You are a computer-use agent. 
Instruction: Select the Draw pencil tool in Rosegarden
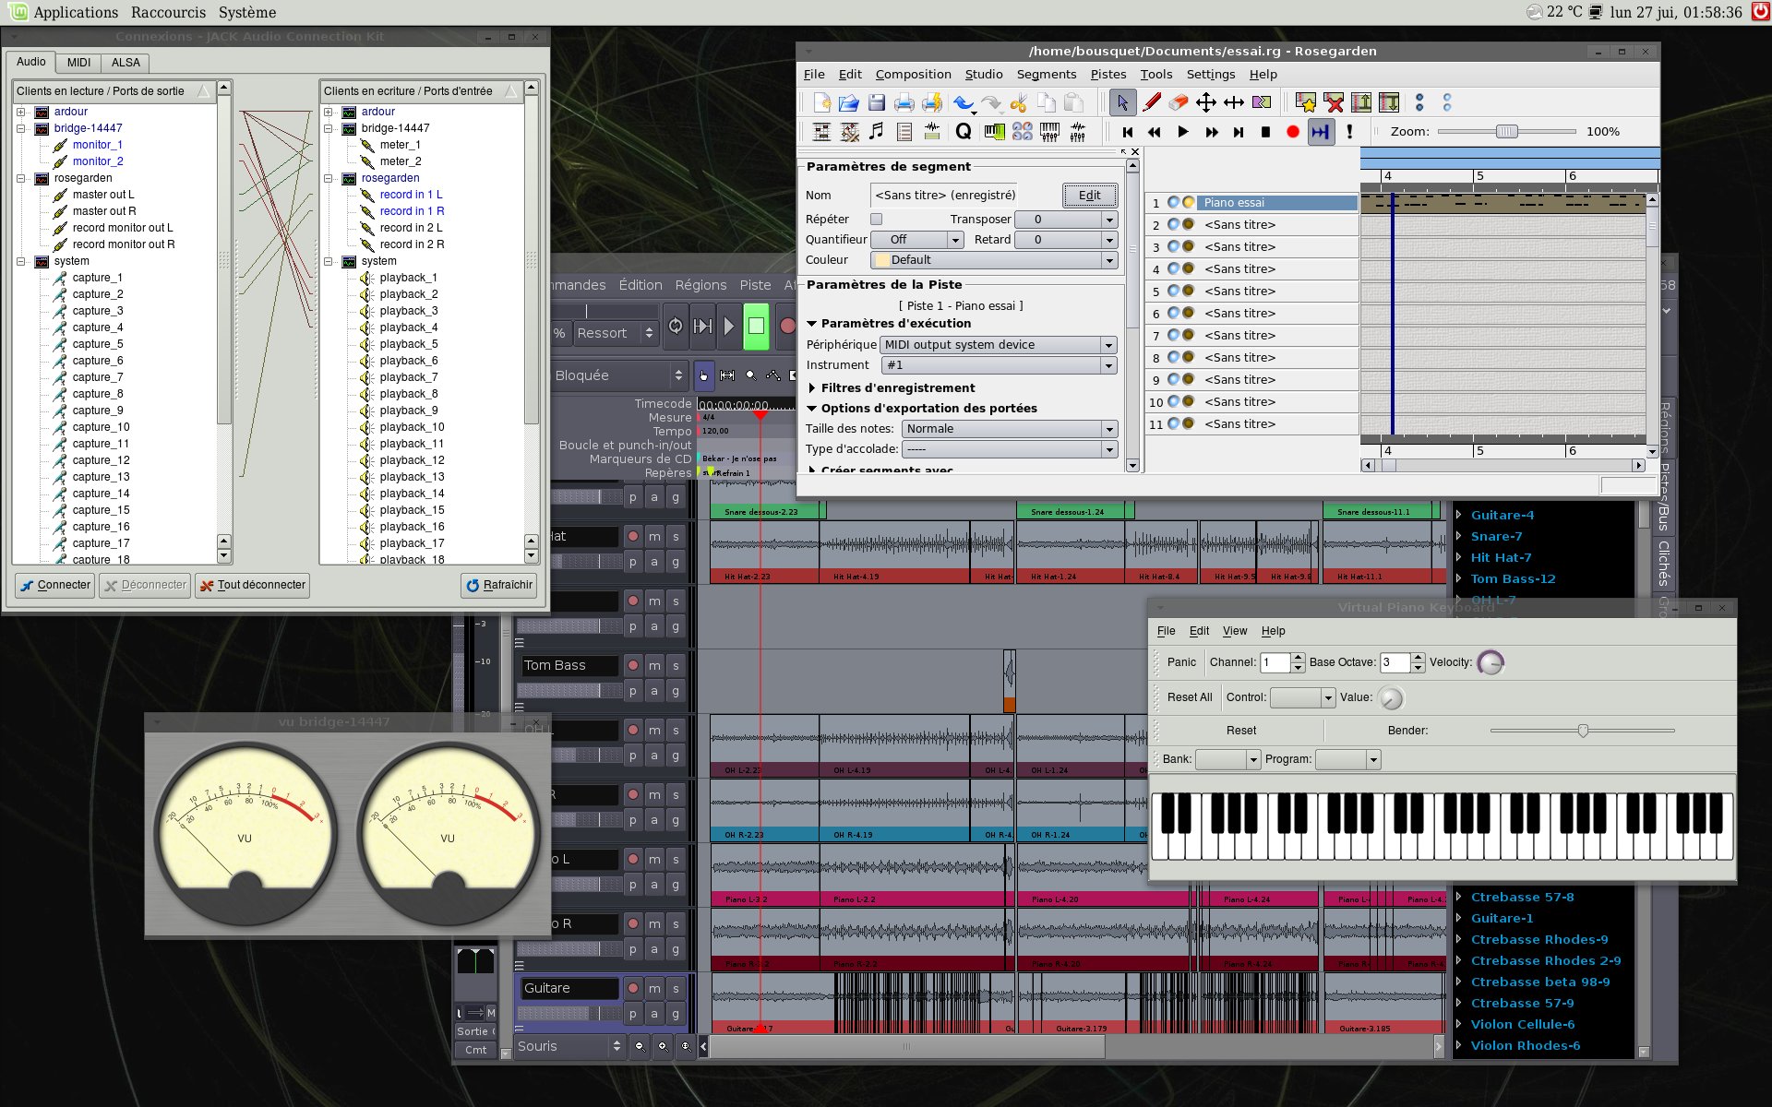(x=1151, y=102)
